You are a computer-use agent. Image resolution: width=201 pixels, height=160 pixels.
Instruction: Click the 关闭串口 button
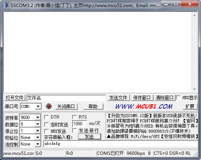[66, 106]
